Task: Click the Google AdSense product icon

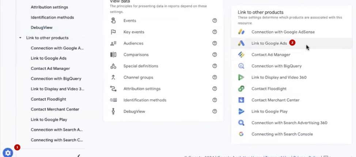Action: [241, 32]
